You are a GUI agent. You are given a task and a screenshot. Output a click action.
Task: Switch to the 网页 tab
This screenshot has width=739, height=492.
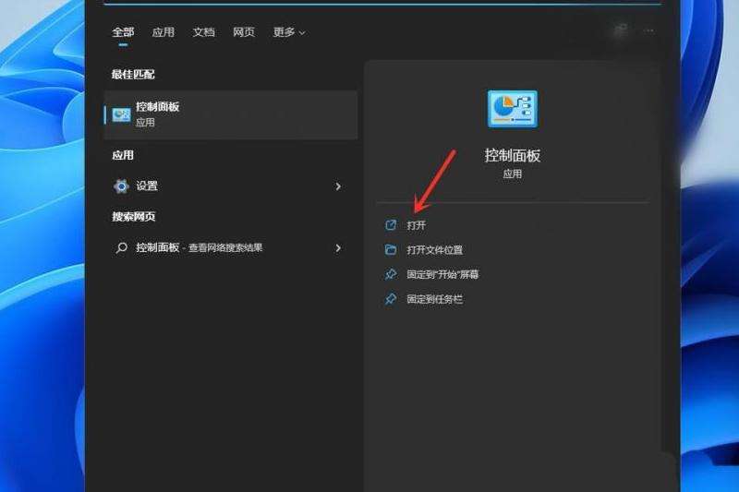click(244, 32)
